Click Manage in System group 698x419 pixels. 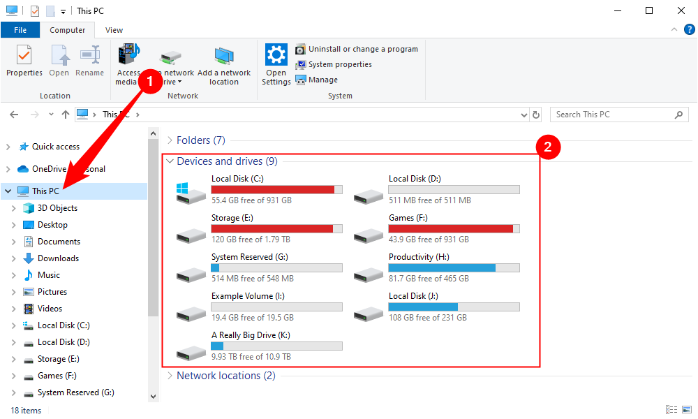[317, 80]
